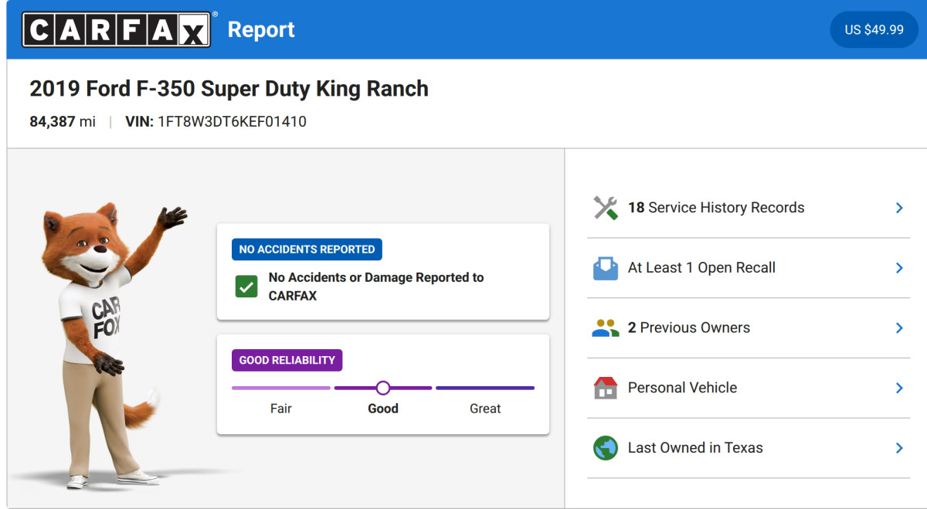Screen dimensions: 927x509
Task: Click "No Accidents or Damage Reported to CARFAX"
Action: click(x=376, y=287)
